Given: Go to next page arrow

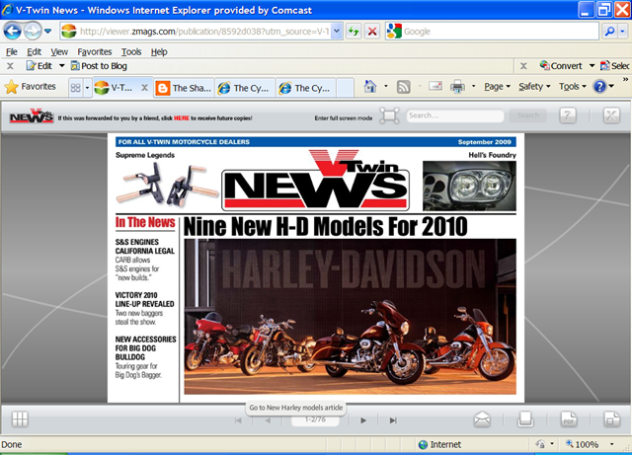Looking at the screenshot, I should point(363,420).
